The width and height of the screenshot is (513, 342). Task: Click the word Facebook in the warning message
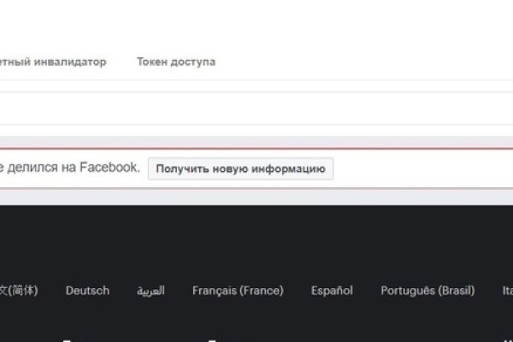tap(109, 168)
